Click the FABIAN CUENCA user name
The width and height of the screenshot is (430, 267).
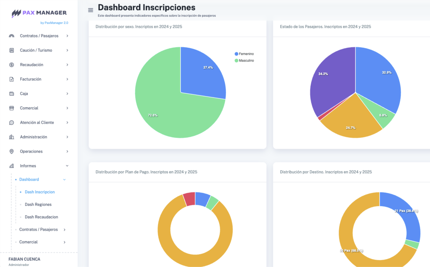(x=24, y=259)
